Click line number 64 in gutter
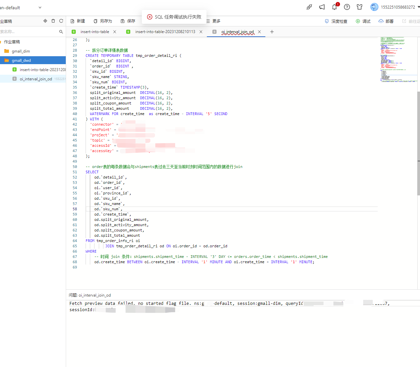 pos(75,241)
